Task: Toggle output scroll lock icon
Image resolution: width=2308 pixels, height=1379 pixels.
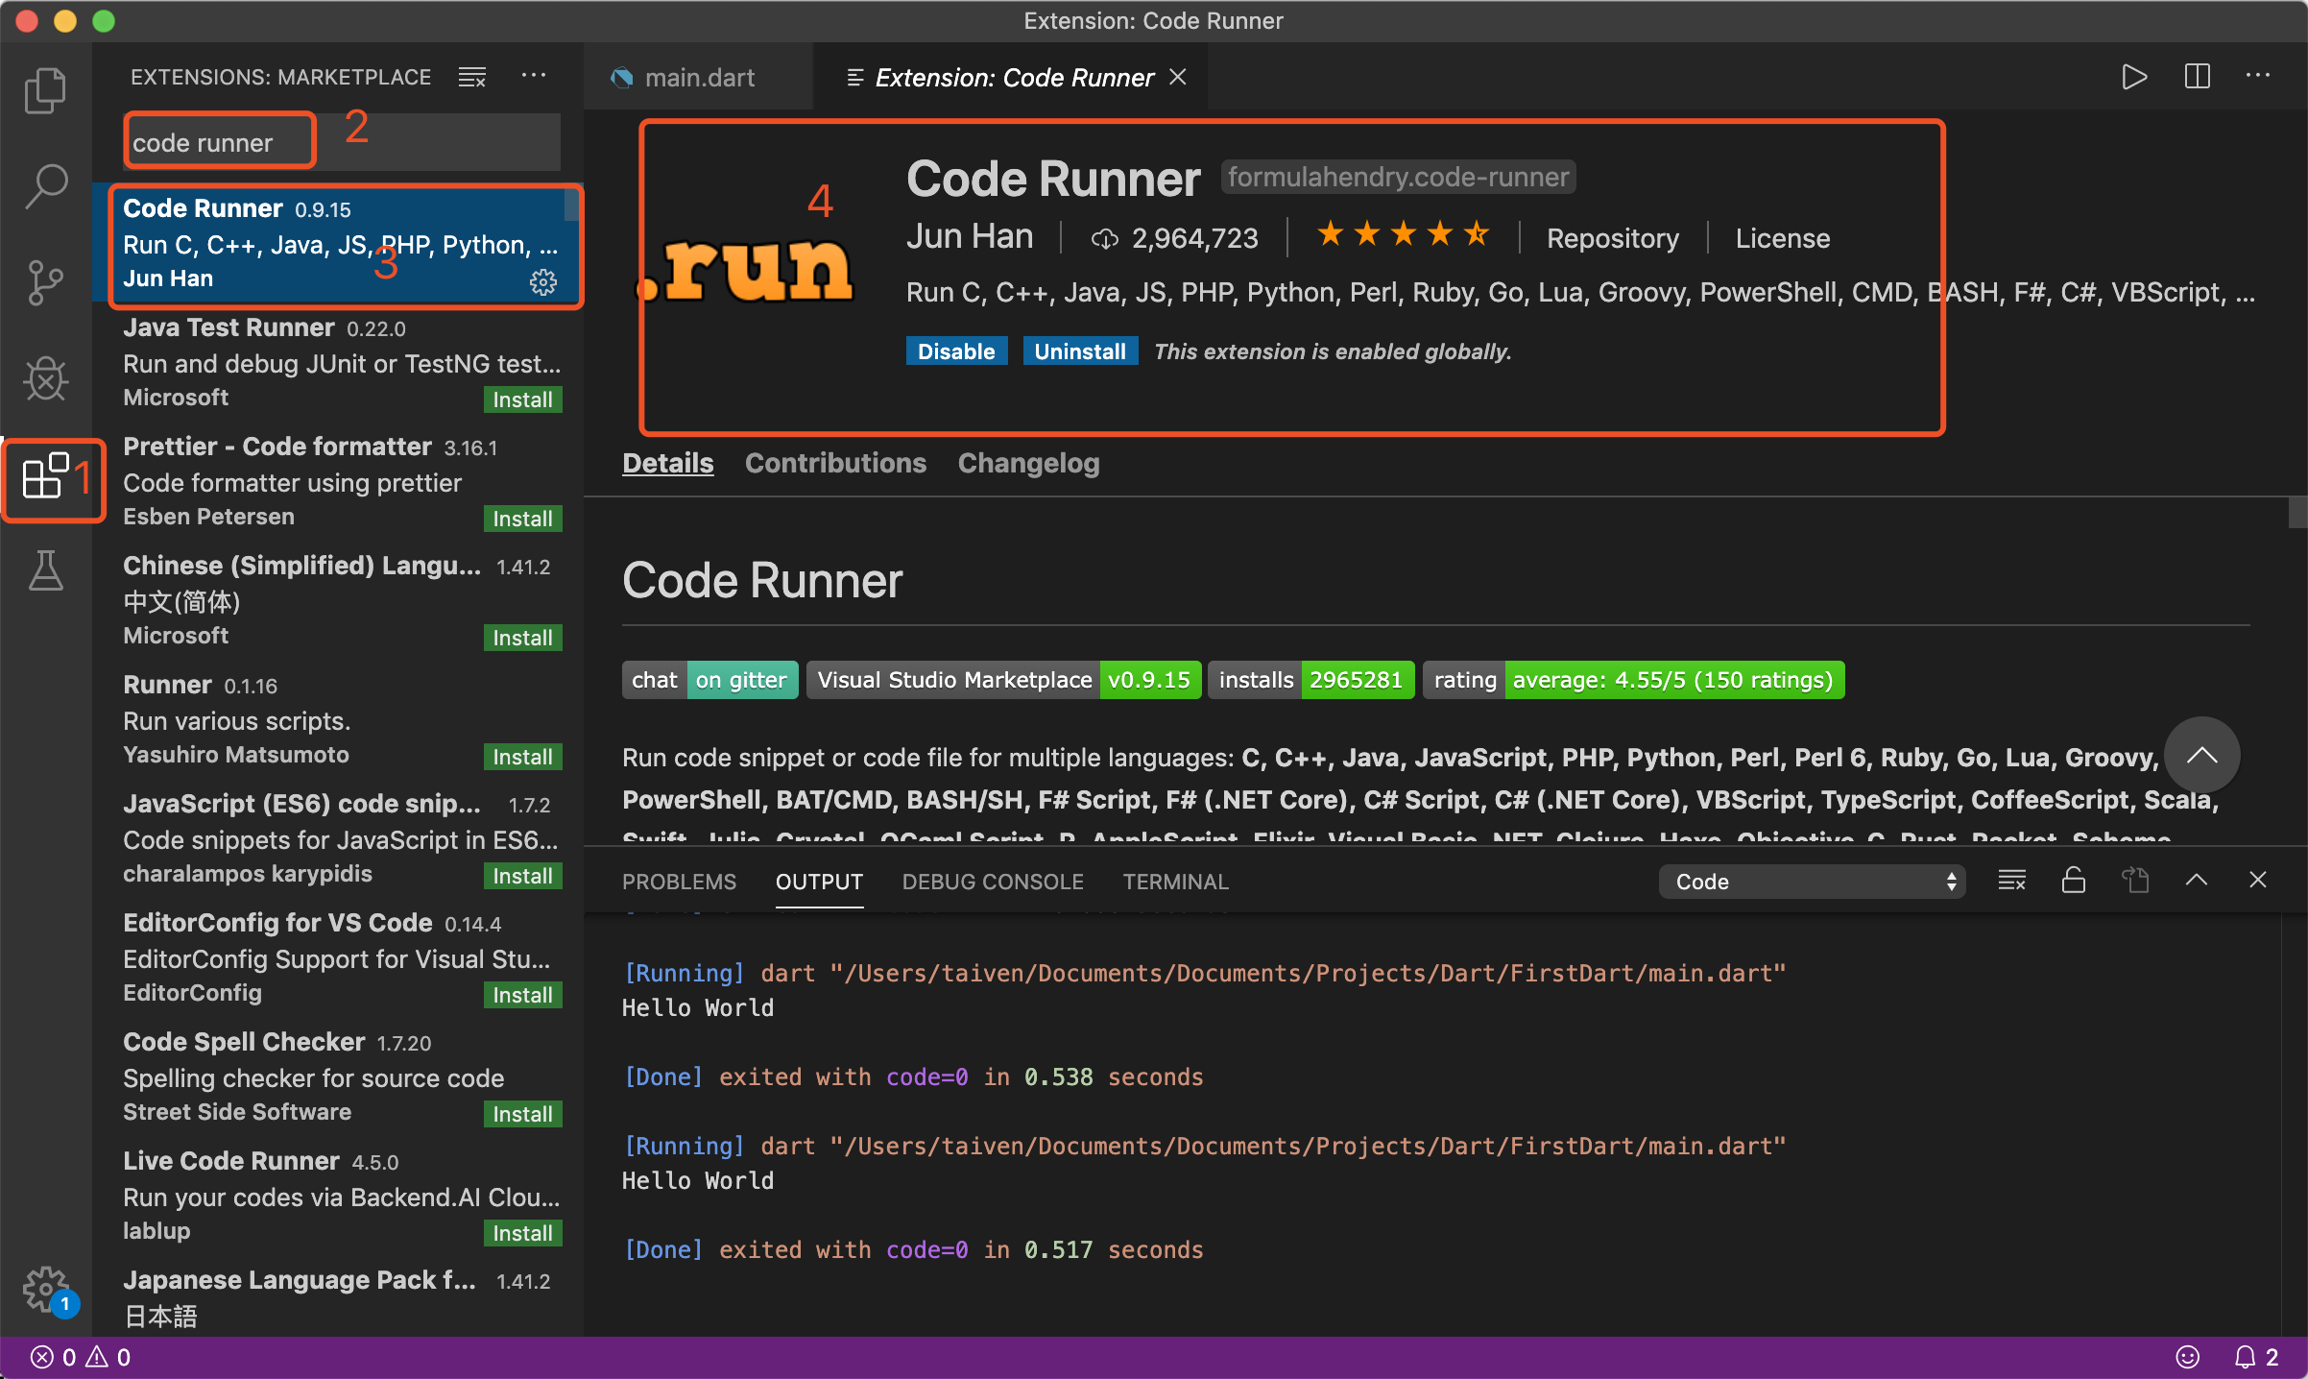Action: (x=2073, y=881)
